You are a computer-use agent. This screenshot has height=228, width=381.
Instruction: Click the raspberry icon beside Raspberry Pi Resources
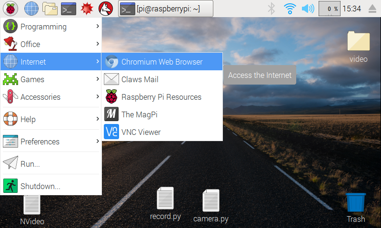pos(111,97)
